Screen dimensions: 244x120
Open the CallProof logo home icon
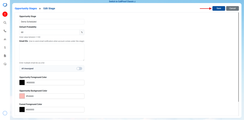(5, 5)
